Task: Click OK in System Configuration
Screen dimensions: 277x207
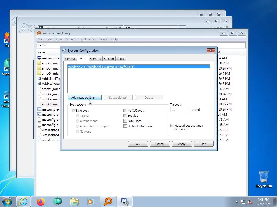Action: click(x=138, y=144)
